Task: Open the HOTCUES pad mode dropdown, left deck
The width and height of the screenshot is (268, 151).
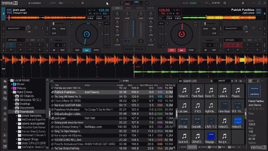Action: (15, 40)
